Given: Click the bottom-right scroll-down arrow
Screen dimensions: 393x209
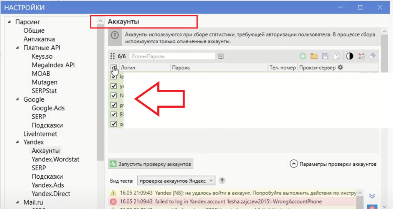Looking at the screenshot, I should coord(385,206).
